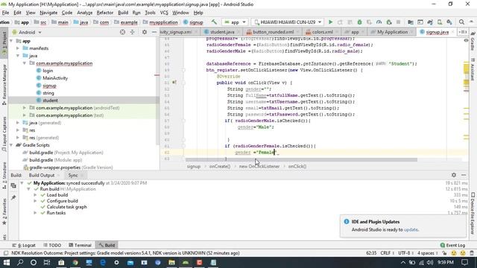Viewport: 477px width, 268px height.
Task: Switch to colors.xml editor tab
Action: [x=322, y=32]
